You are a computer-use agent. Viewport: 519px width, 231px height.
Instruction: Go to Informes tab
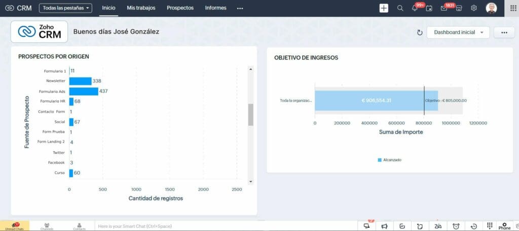pos(216,8)
